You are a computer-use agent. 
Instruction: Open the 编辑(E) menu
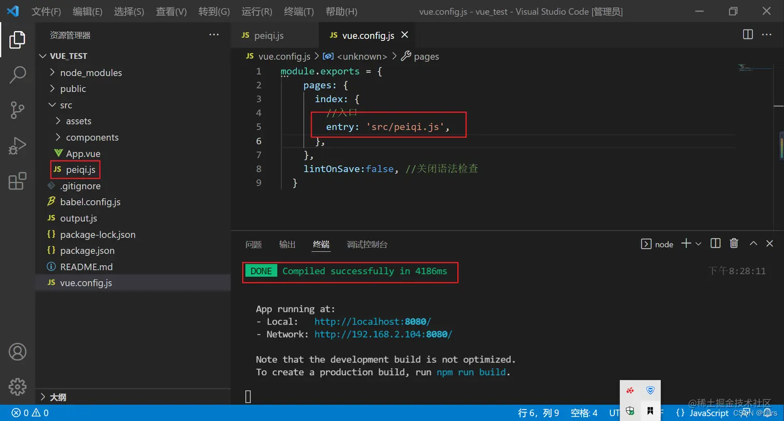coord(88,11)
